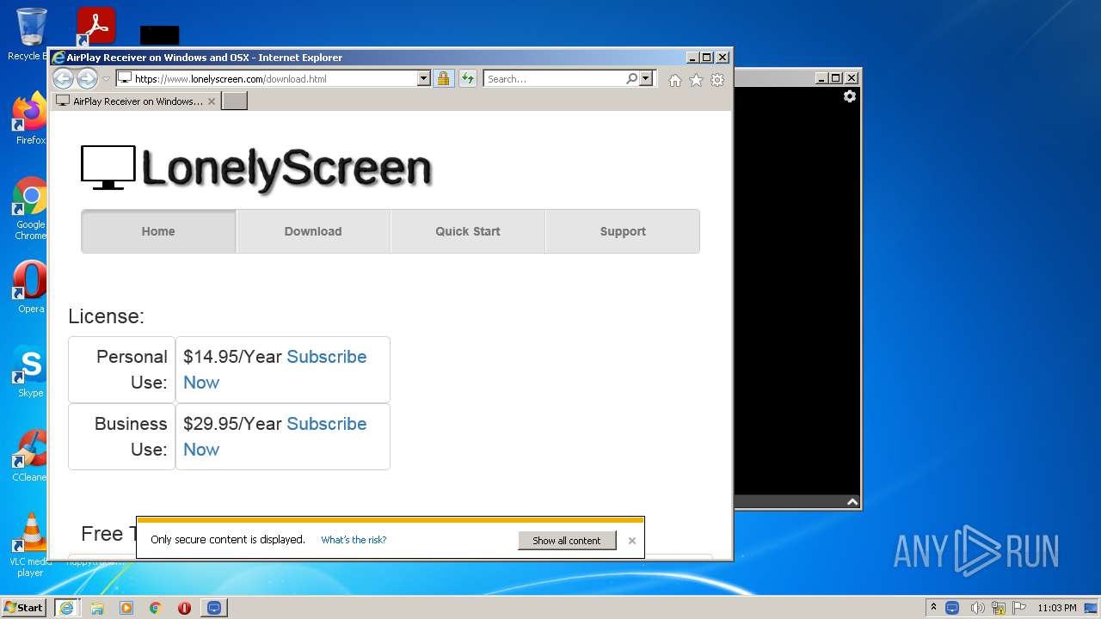Click the Search box in IE

[555, 78]
